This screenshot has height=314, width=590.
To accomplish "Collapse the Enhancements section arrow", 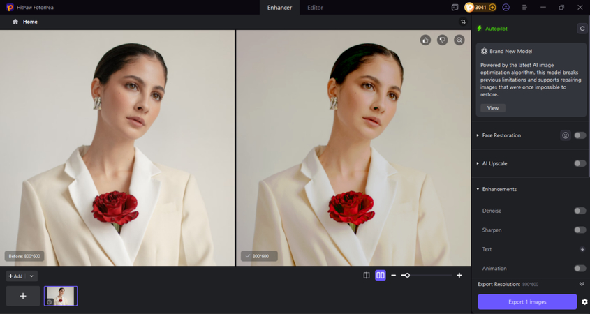I will pos(478,189).
